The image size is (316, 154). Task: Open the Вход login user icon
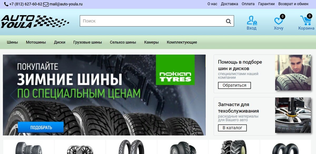coord(252,20)
